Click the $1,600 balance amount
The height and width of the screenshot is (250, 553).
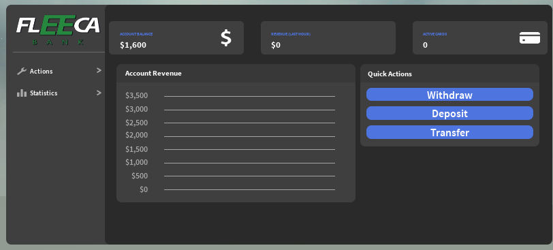[x=133, y=45]
